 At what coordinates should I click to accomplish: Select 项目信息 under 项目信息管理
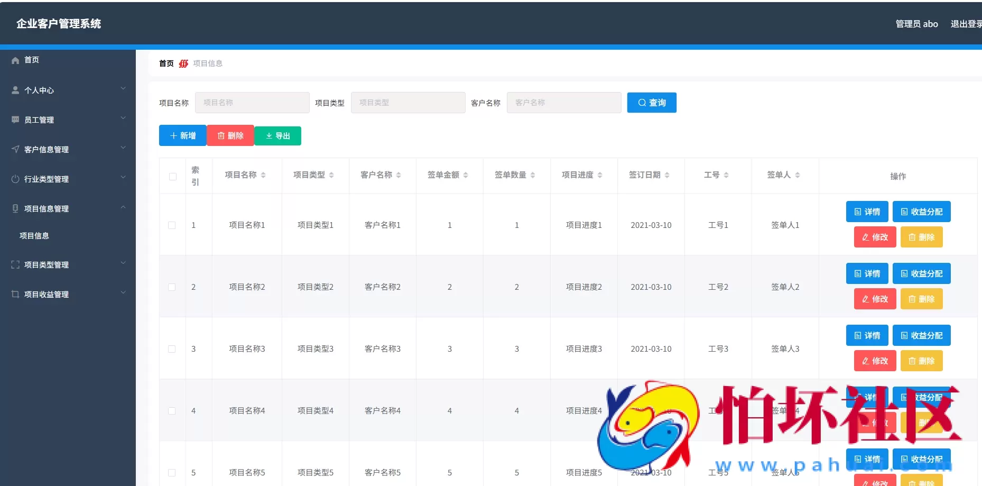34,235
